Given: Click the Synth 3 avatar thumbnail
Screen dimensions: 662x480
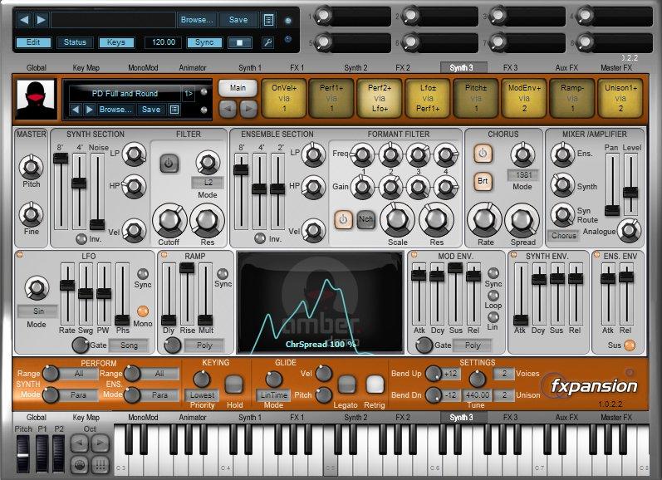Looking at the screenshot, I should point(36,100).
